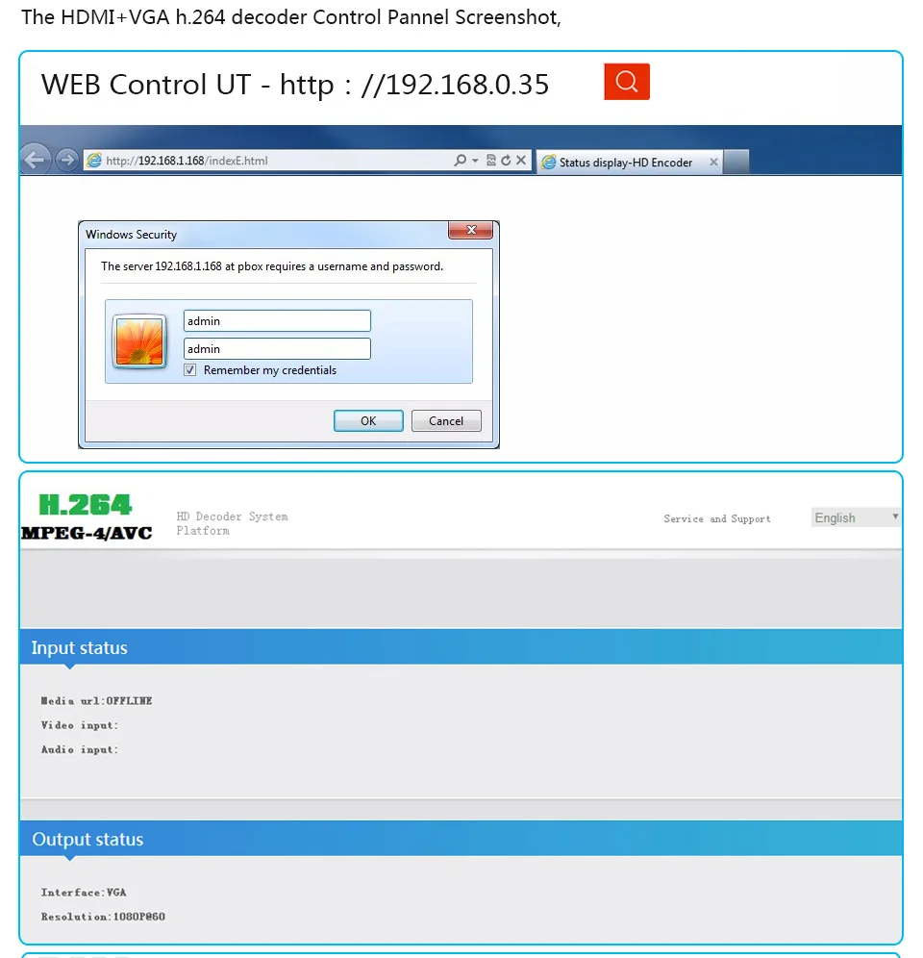Click the 'Media url:OFFLINE' text

tap(96, 701)
